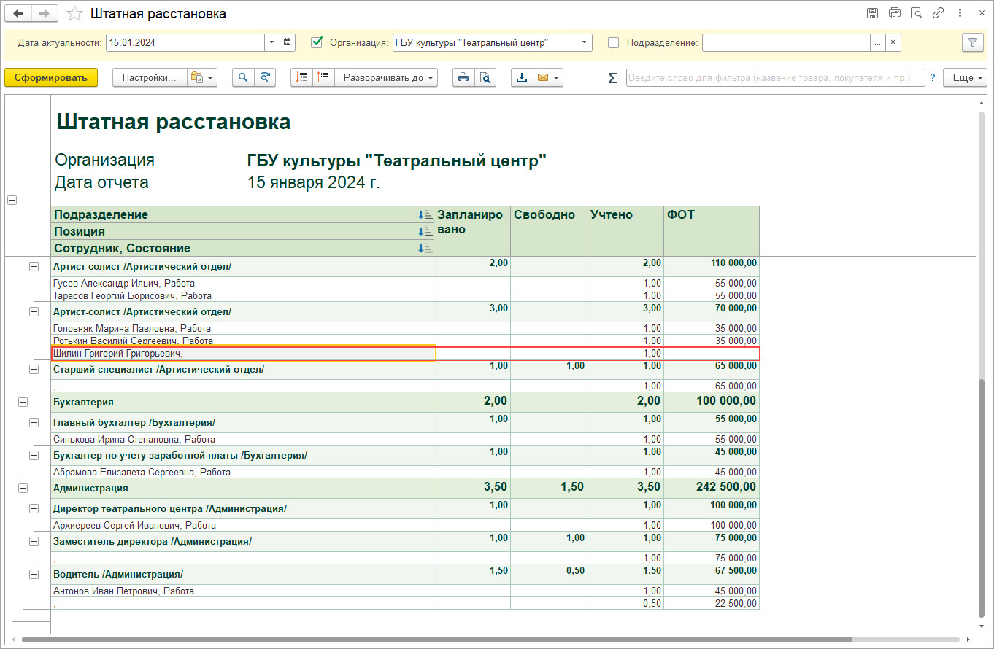
Task: Sort by Подразделение using its header sort icon
Action: [x=425, y=214]
